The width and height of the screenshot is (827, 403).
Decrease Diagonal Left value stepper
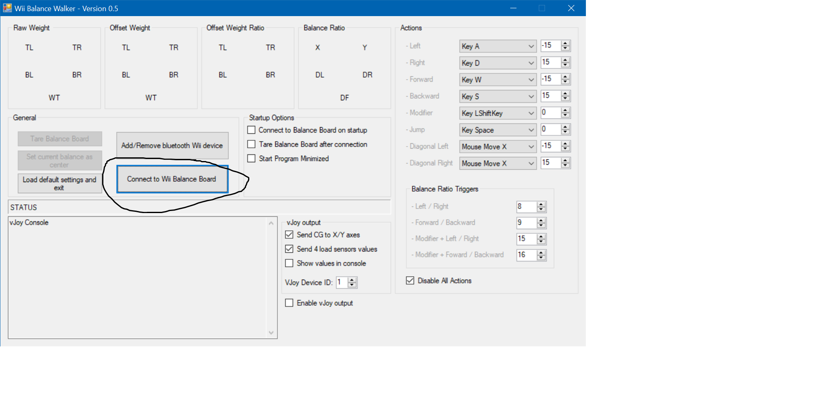[x=566, y=149]
